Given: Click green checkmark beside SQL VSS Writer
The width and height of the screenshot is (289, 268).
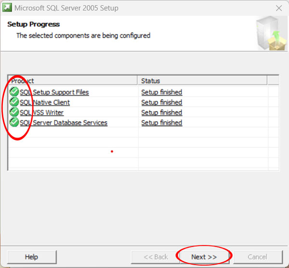Looking at the screenshot, I should tap(14, 112).
